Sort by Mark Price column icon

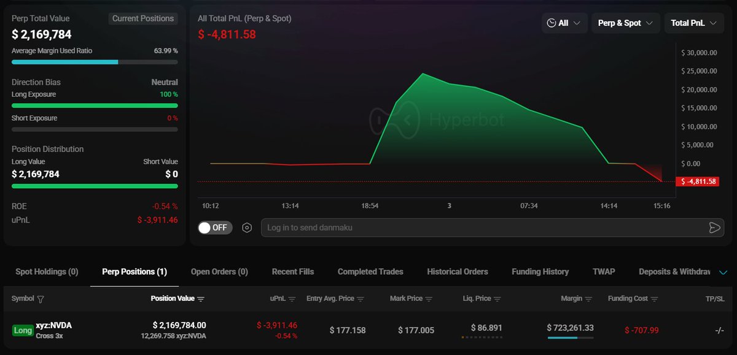tap(429, 299)
